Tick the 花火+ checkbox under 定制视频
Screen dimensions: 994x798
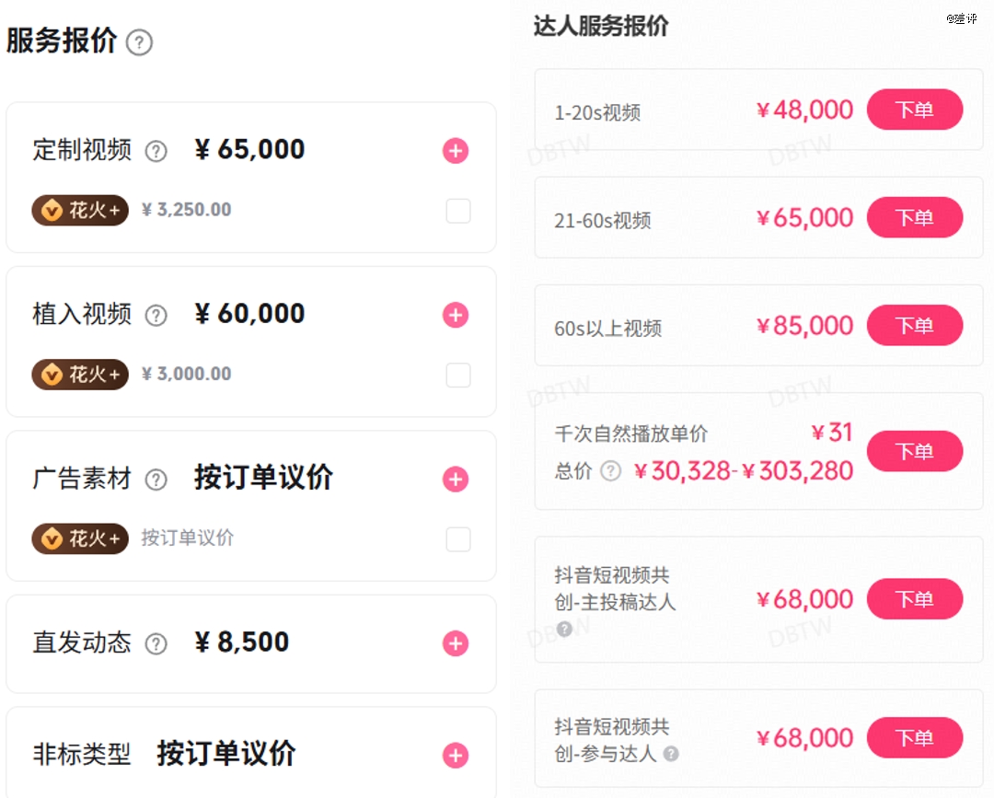point(457,211)
